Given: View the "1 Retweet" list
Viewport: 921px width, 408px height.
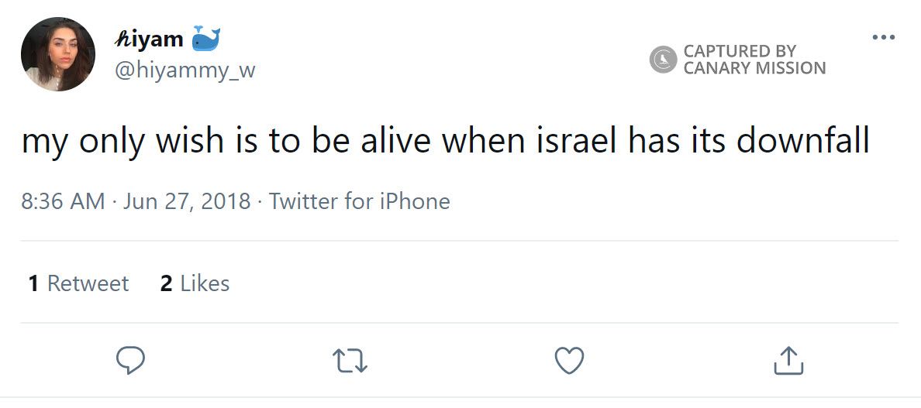Looking at the screenshot, I should (78, 283).
